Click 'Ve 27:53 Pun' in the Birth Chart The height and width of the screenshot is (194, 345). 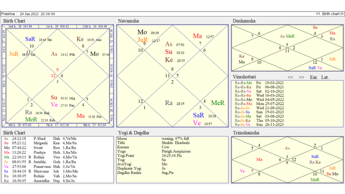click(63, 105)
